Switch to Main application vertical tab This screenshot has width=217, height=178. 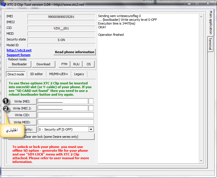[211, 23]
